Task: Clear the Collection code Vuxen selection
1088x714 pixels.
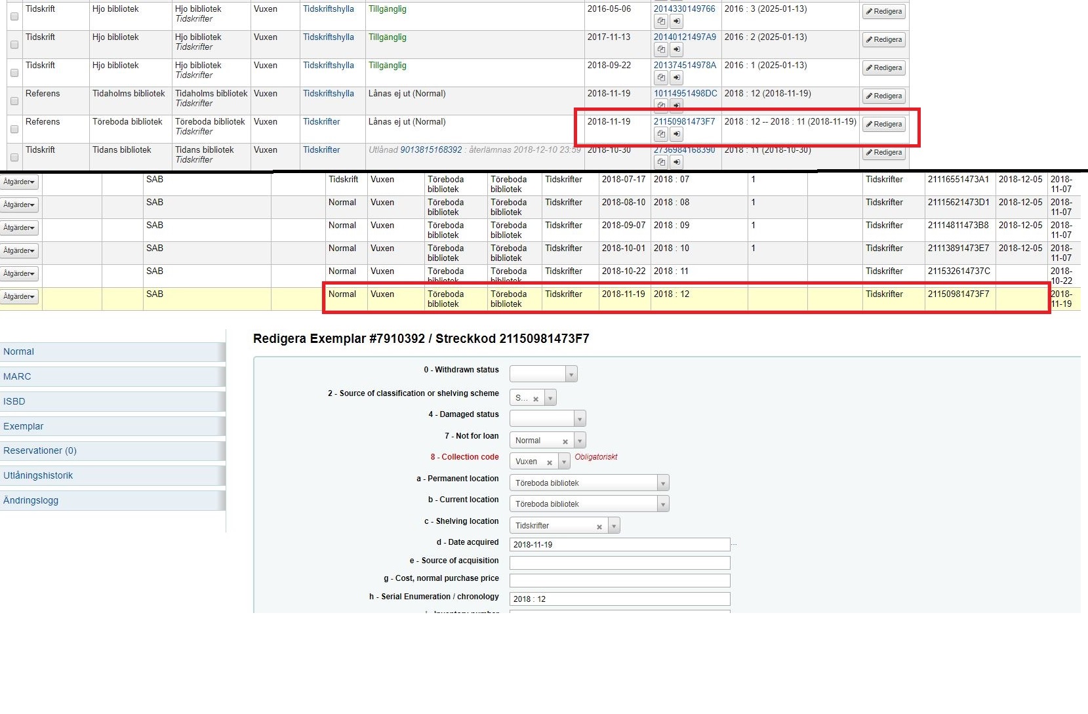Action: tap(550, 462)
